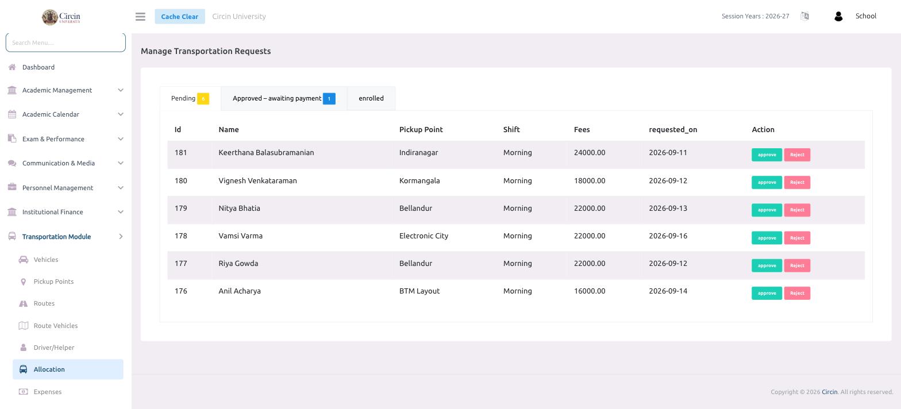
Task: Open Driver/Helper submenu item
Action: tap(54, 348)
